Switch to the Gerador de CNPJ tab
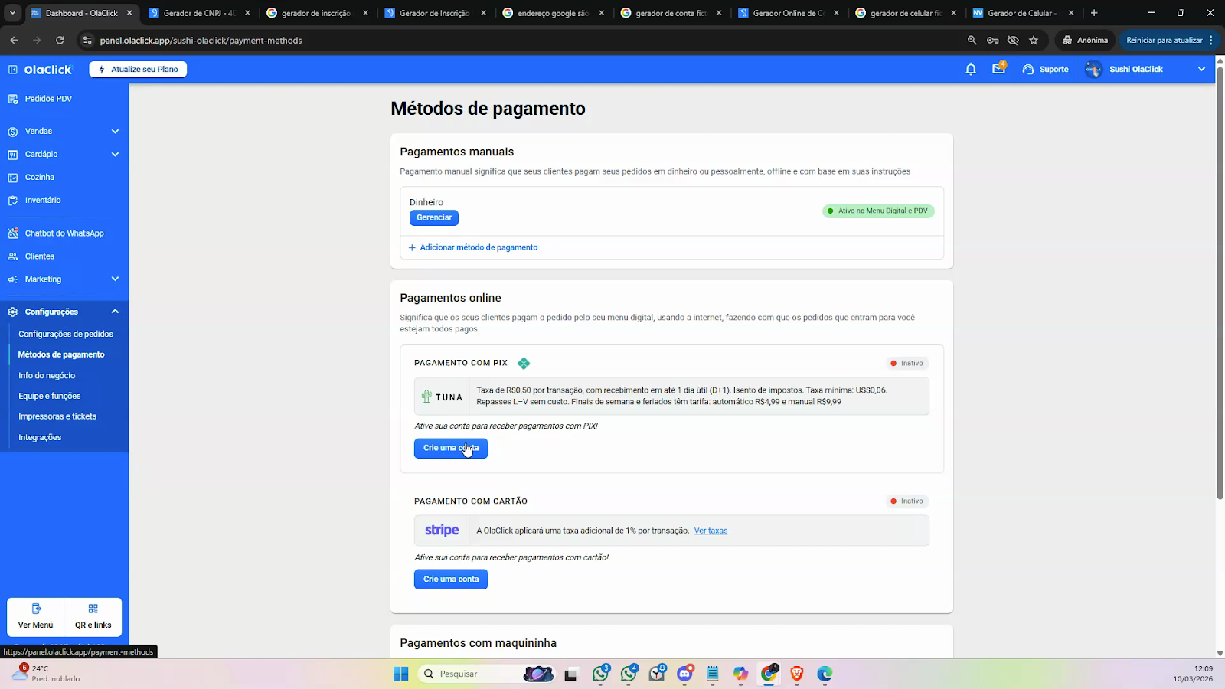The width and height of the screenshot is (1225, 689). 198,13
